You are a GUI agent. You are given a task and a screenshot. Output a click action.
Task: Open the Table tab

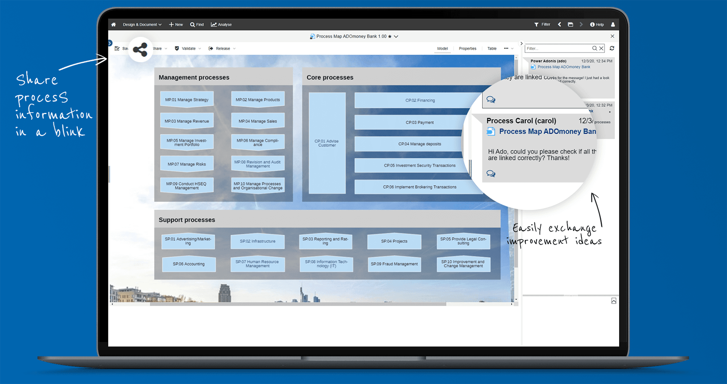(x=491, y=48)
